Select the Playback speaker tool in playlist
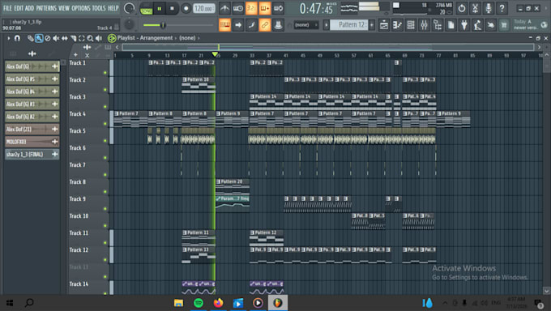The image size is (551, 311). pyautogui.click(x=99, y=38)
